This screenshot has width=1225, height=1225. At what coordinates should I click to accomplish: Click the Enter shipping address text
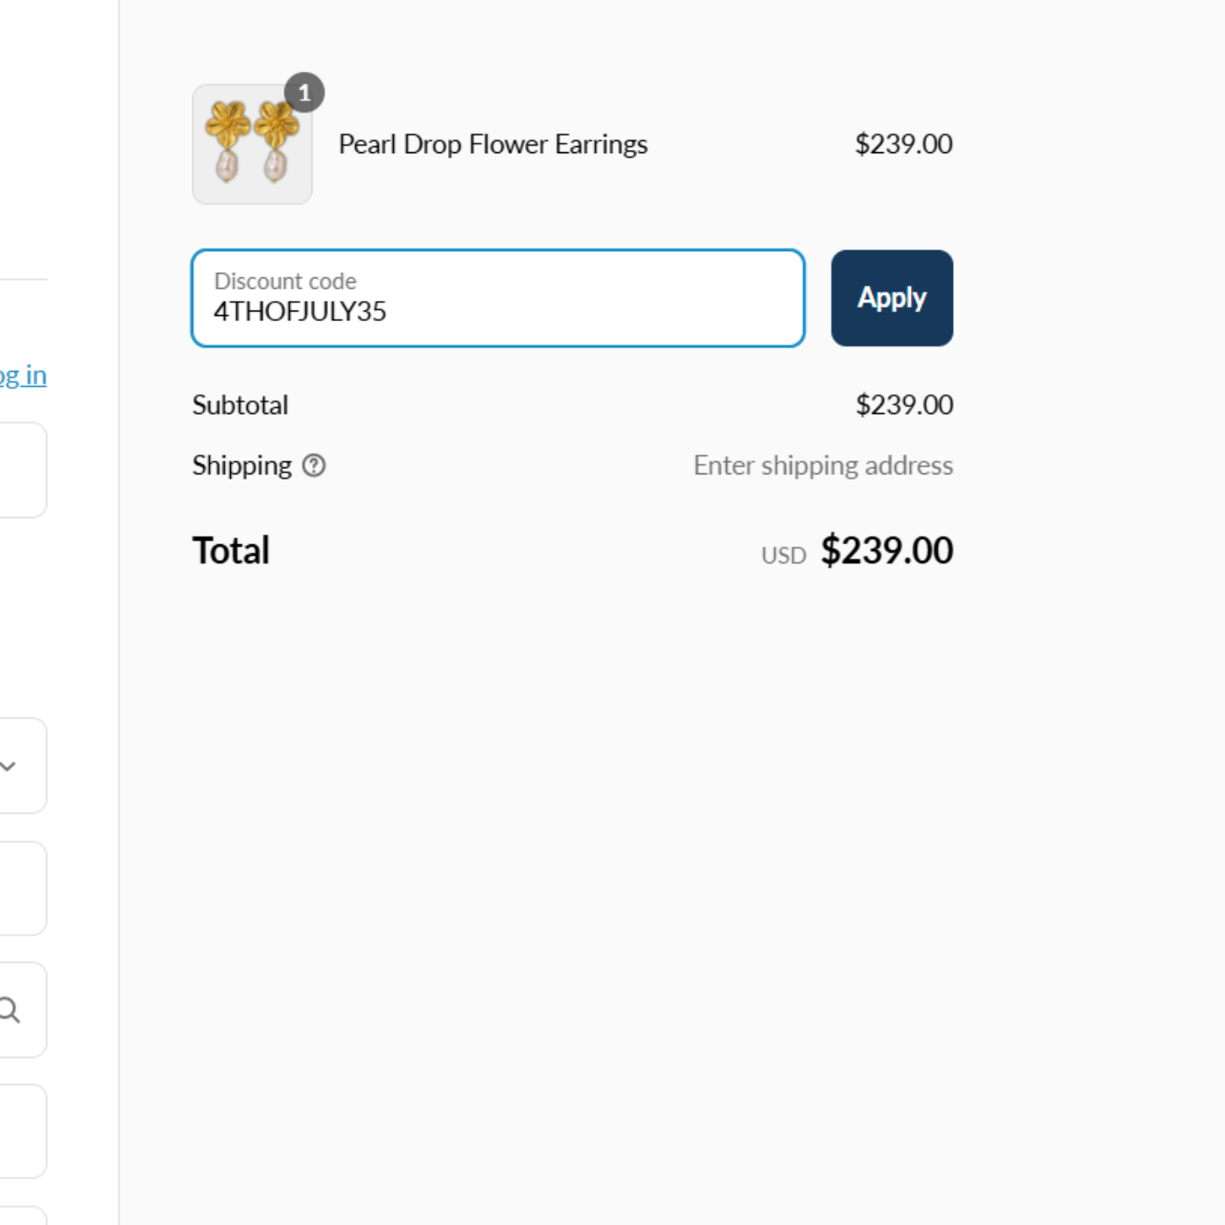(823, 465)
